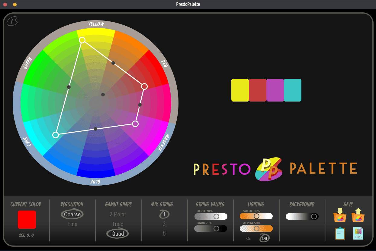
Task: Turn lighting On
Action: [x=249, y=238]
